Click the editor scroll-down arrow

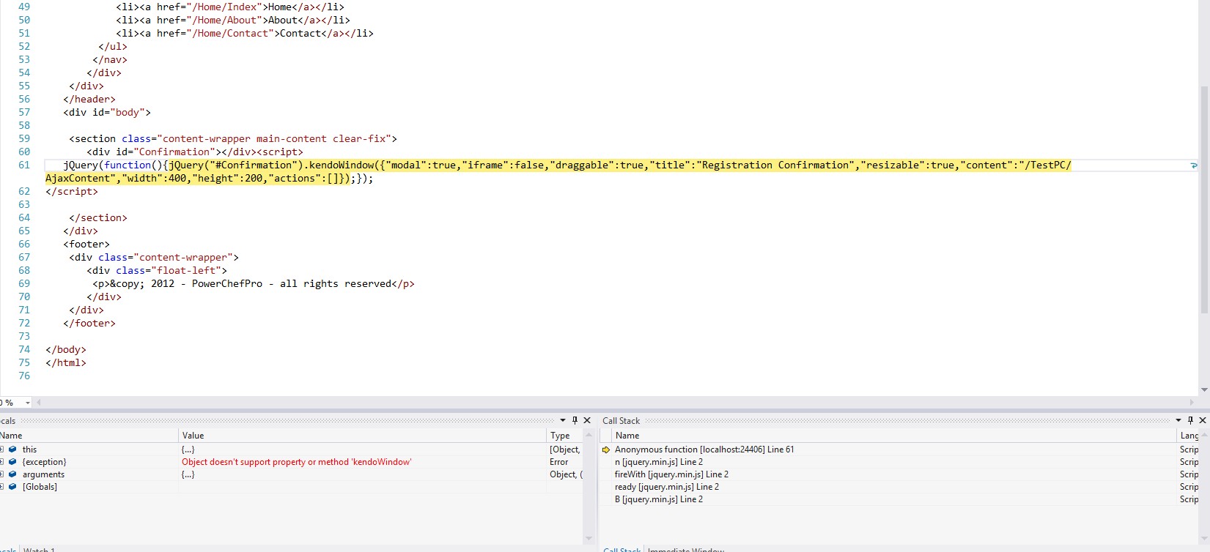1204,389
